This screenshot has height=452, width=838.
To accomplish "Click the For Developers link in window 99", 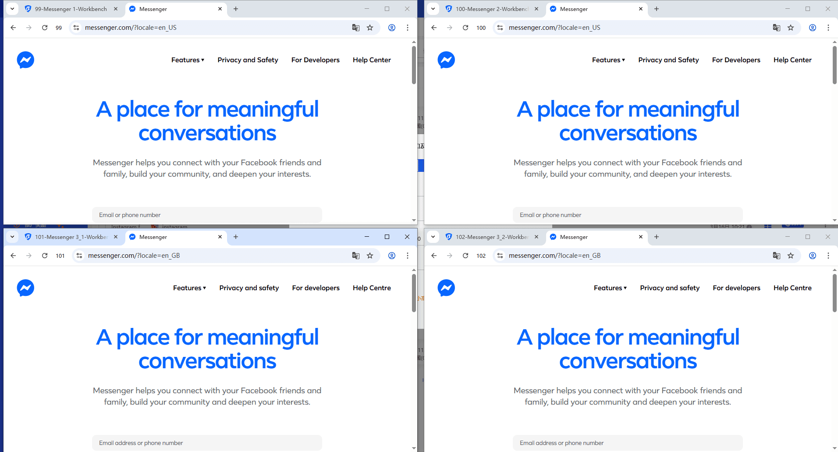I will click(x=315, y=60).
